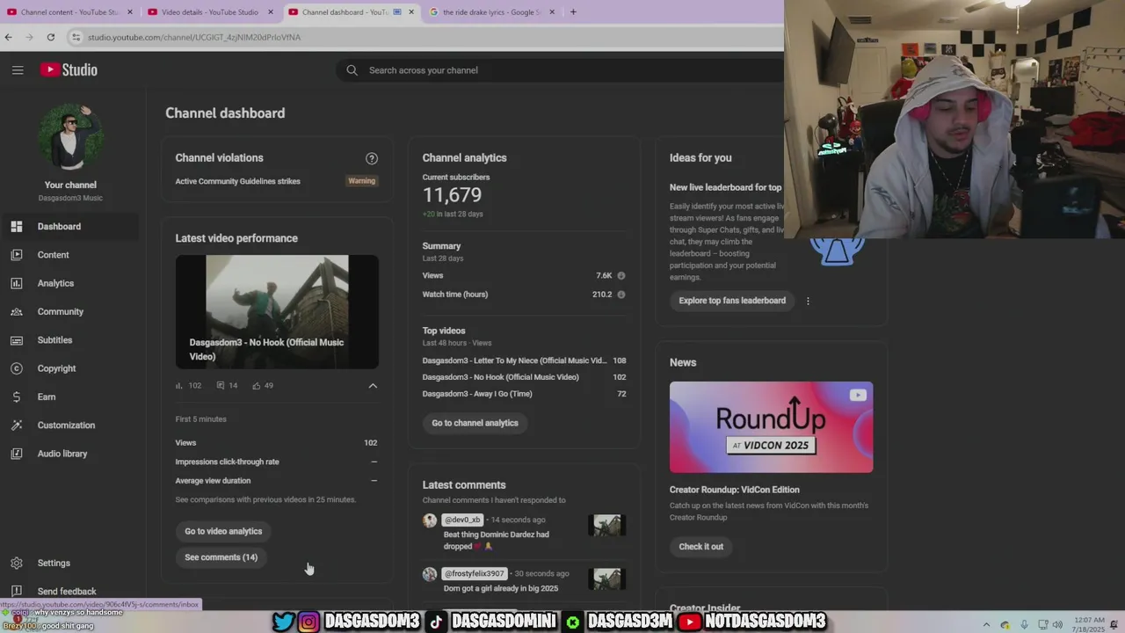Click @dev0_xb commenter avatar
Viewport: 1125px width, 633px height.
[x=430, y=520]
